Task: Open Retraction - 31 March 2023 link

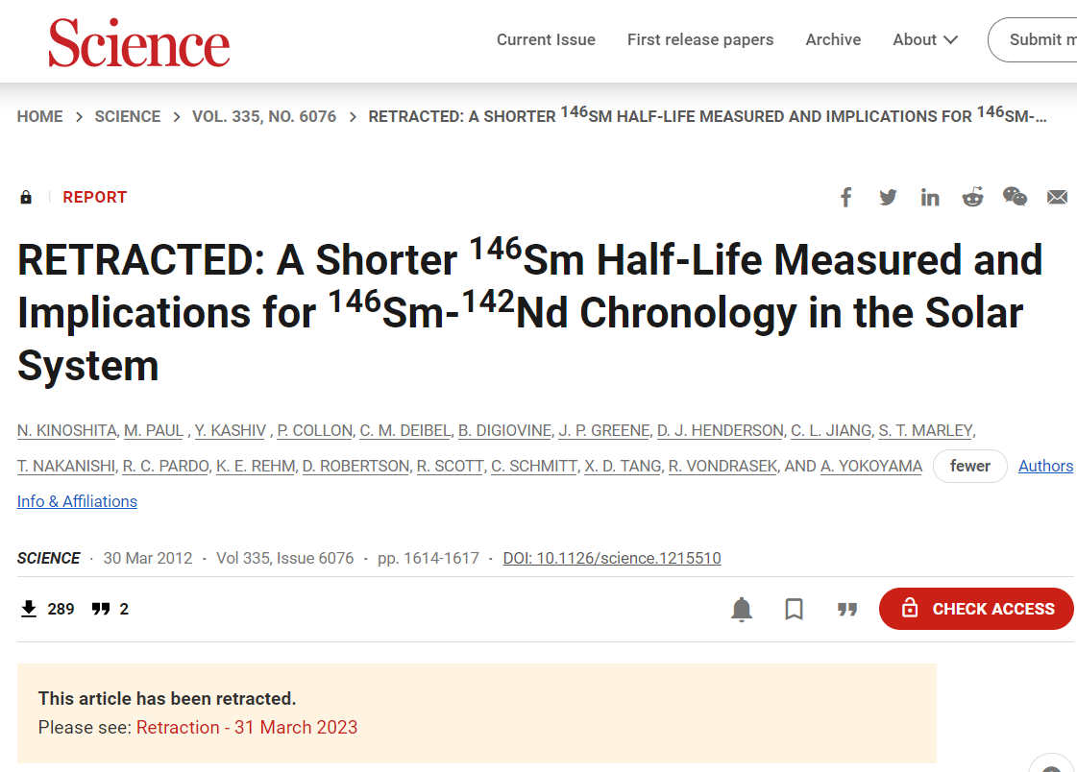Action: (247, 728)
